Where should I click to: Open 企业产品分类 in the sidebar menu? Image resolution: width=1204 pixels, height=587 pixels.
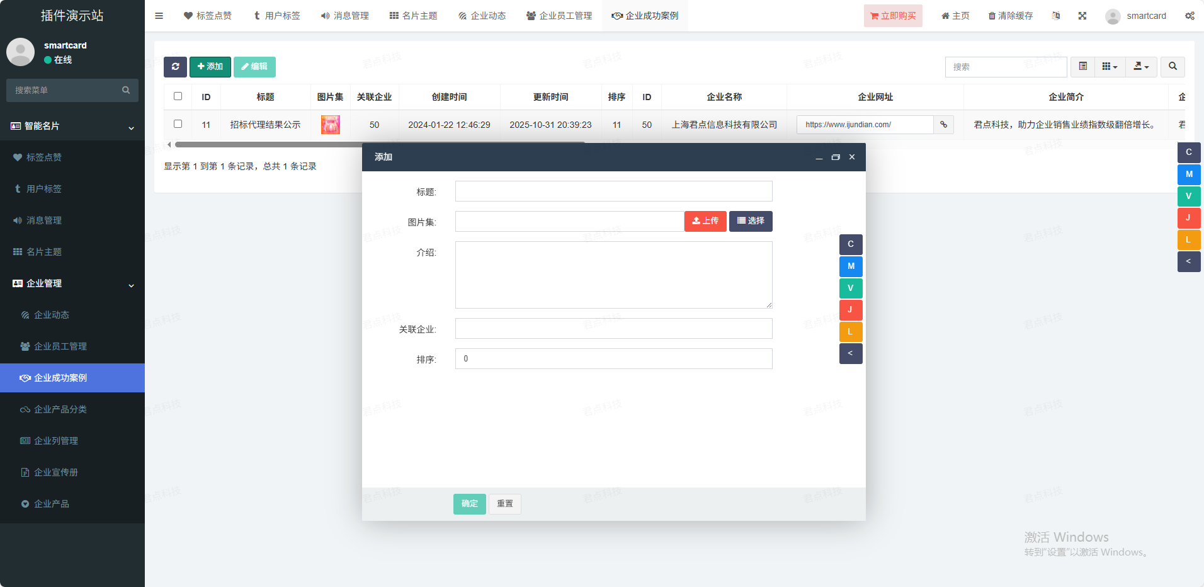[x=60, y=409]
